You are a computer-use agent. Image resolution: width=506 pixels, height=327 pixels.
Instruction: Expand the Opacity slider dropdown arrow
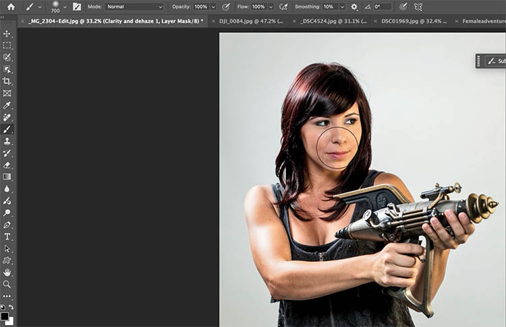pyautogui.click(x=213, y=7)
